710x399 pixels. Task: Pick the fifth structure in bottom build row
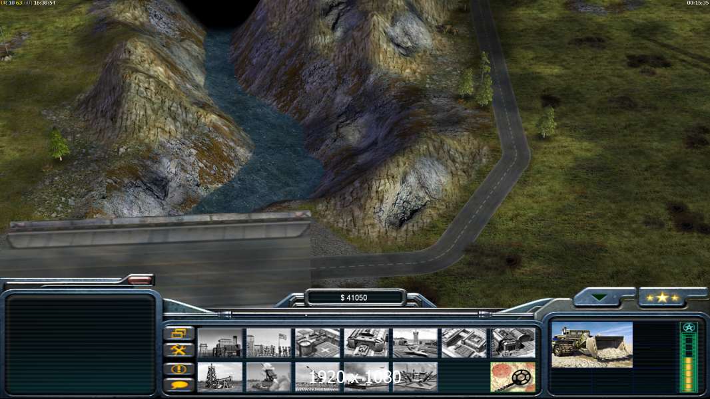click(x=415, y=376)
